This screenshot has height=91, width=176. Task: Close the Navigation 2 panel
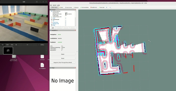pos(75,30)
